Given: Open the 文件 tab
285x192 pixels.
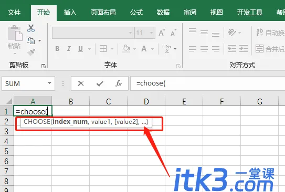Looking at the screenshot, I should tap(14, 13).
